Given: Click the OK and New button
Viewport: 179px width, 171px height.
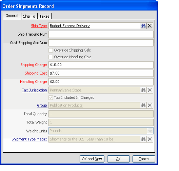Looking at the screenshot, I should 92,159.
